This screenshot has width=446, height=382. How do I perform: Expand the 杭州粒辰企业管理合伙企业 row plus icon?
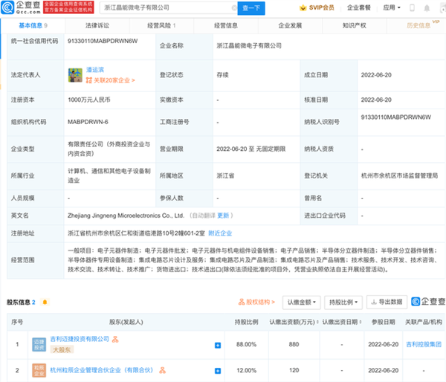point(218,371)
